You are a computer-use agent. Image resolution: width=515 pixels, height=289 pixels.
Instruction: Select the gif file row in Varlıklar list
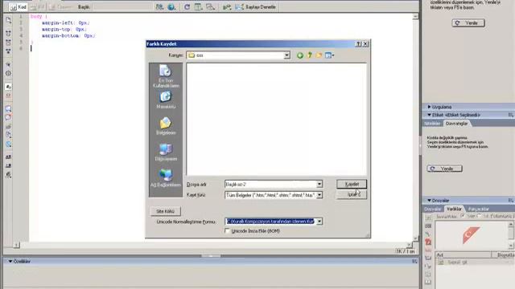pos(475,263)
